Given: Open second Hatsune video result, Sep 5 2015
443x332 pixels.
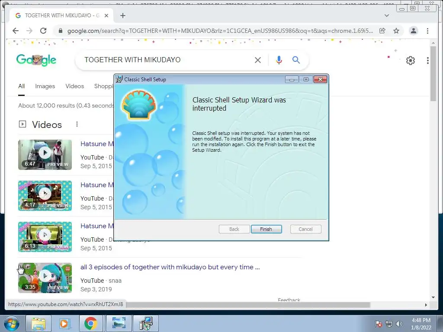Looking at the screenshot, I should point(97,185).
